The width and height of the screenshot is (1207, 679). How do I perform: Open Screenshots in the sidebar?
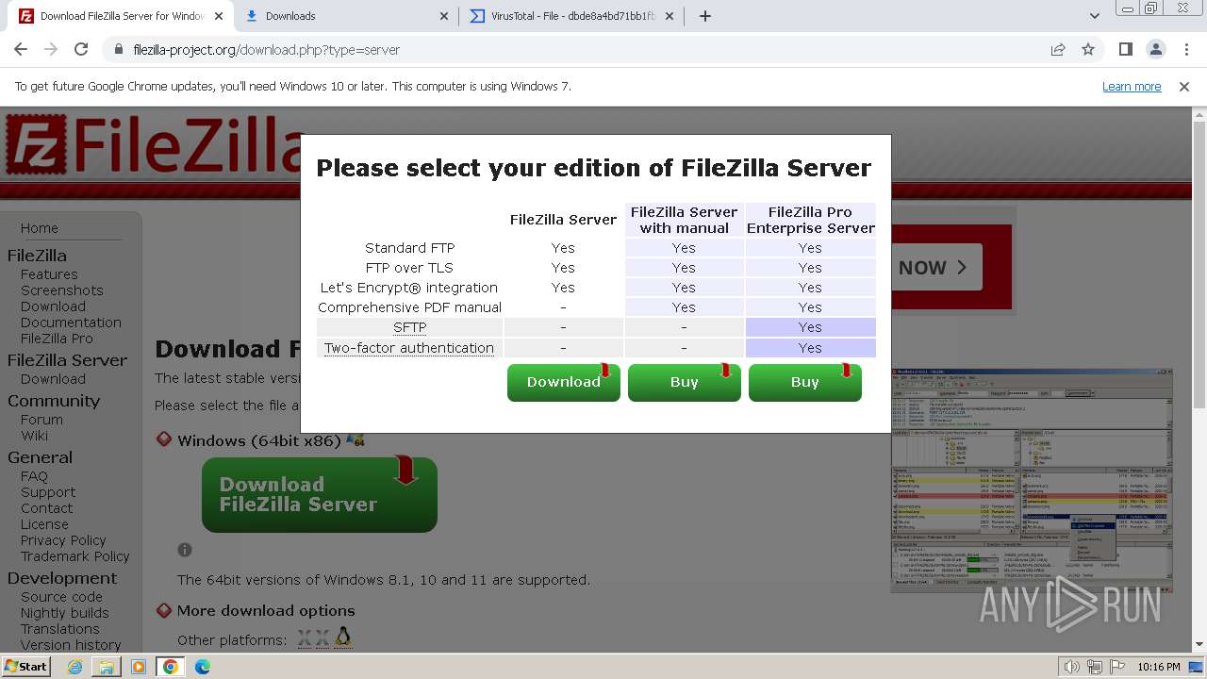[x=62, y=290]
